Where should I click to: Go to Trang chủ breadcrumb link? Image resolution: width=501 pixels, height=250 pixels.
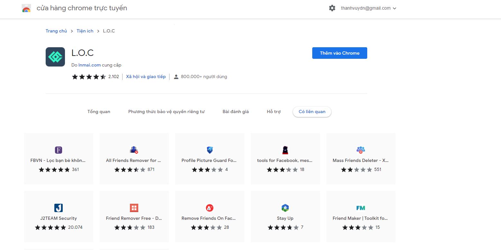click(x=56, y=31)
